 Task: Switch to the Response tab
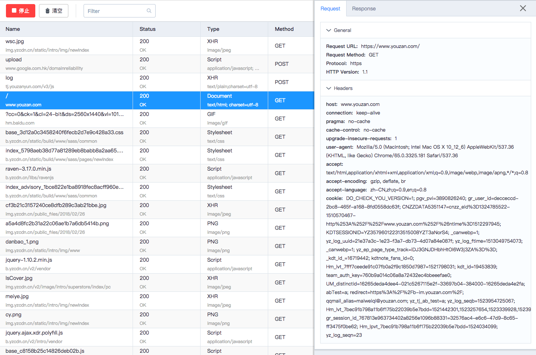[364, 9]
